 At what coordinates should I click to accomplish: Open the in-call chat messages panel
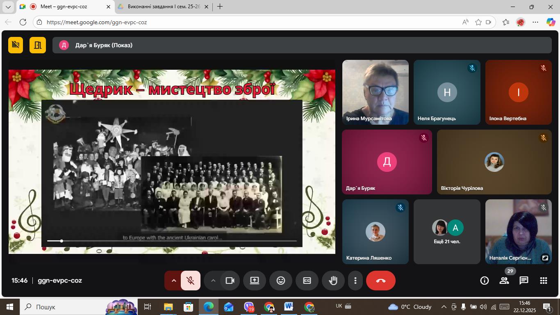pyautogui.click(x=524, y=281)
